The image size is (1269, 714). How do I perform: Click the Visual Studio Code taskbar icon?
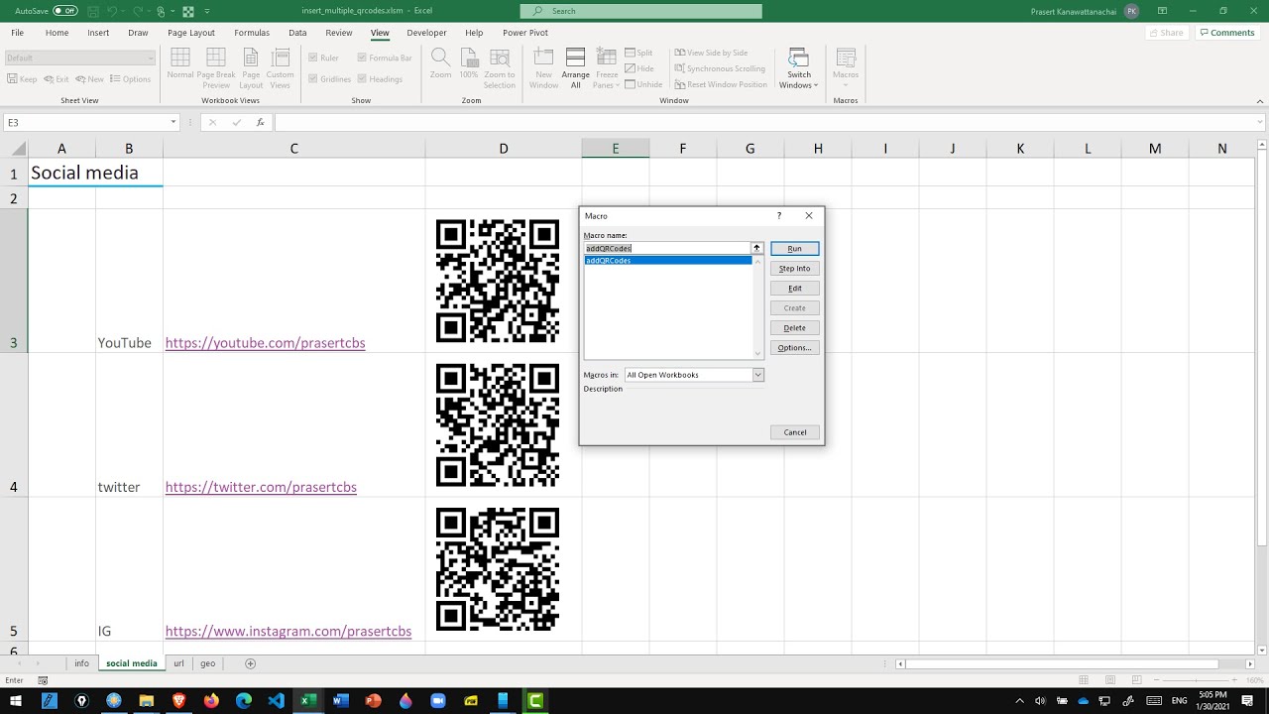[x=276, y=700]
